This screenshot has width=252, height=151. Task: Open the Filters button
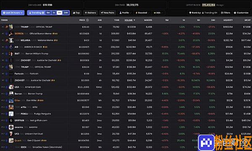pos(226,13)
